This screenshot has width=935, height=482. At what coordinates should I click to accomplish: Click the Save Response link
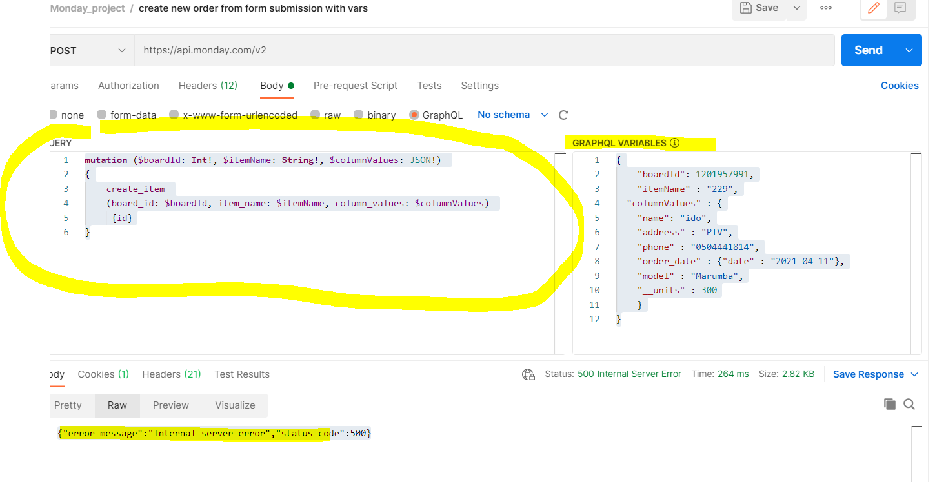click(869, 374)
